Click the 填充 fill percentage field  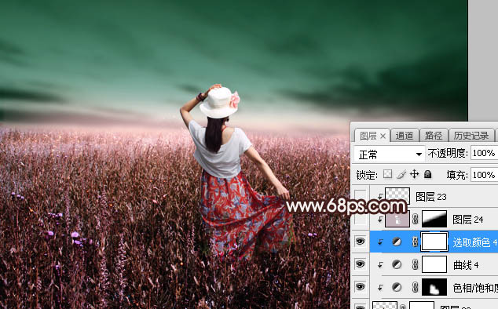[x=484, y=175]
